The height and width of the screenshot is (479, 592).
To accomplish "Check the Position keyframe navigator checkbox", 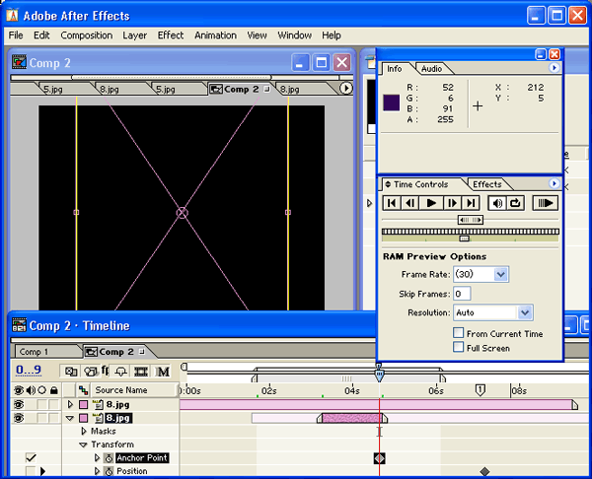I will coord(31,471).
